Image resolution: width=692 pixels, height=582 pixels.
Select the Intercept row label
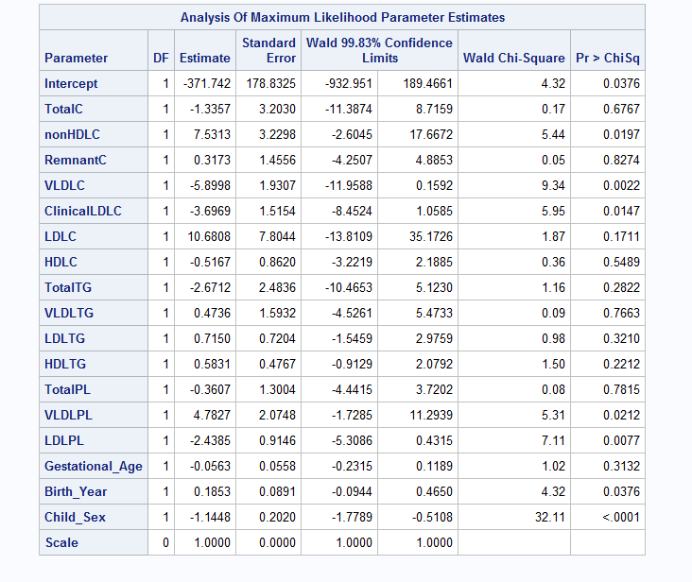71,83
